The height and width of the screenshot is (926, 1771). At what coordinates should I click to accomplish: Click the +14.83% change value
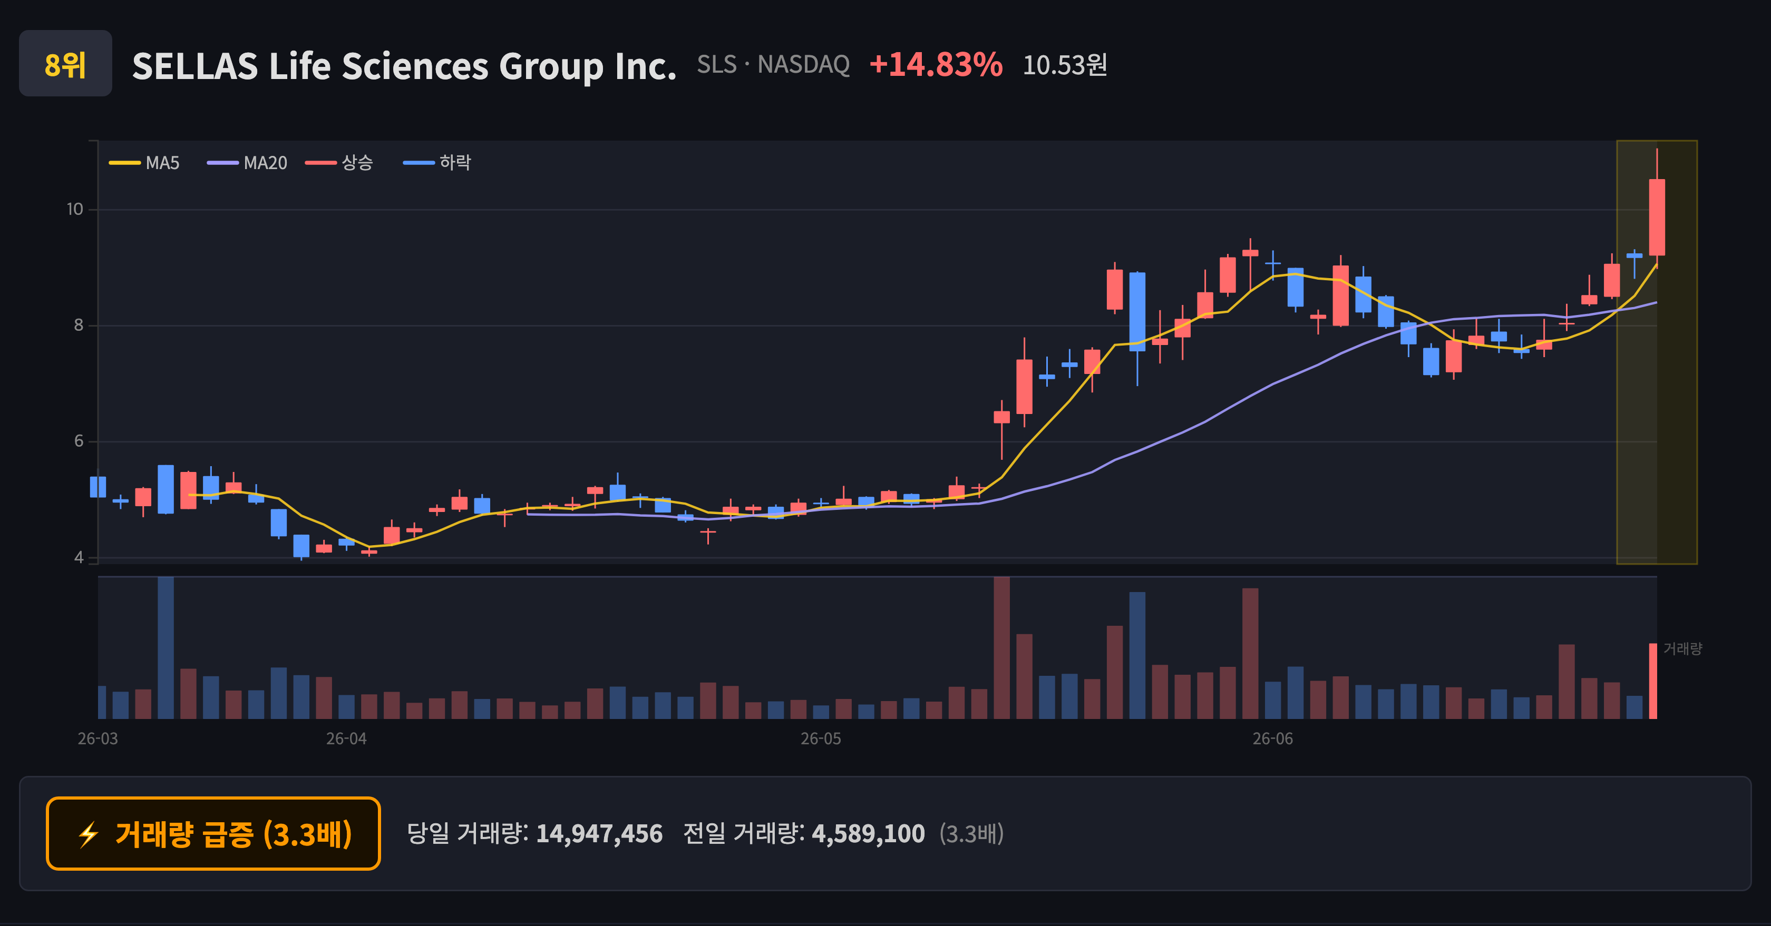[936, 65]
